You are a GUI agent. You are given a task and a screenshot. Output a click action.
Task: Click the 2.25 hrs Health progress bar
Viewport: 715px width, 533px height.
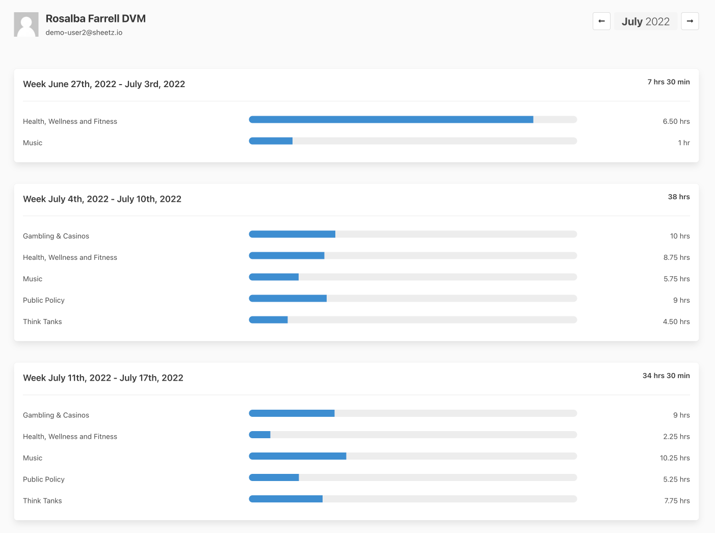tap(412, 435)
